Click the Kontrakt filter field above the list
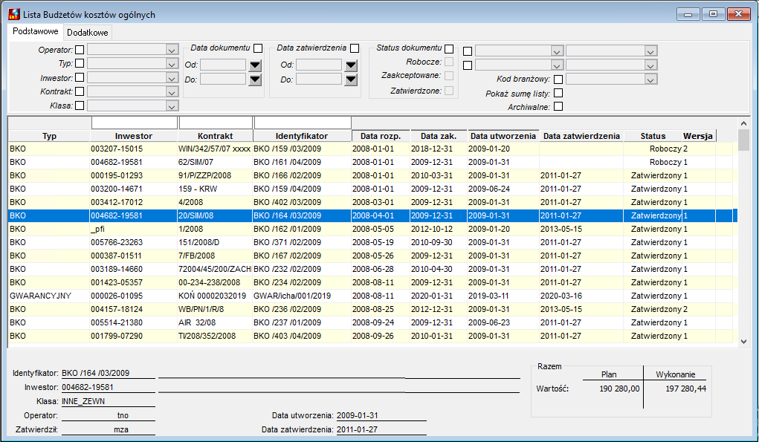The image size is (759, 442). (216, 123)
